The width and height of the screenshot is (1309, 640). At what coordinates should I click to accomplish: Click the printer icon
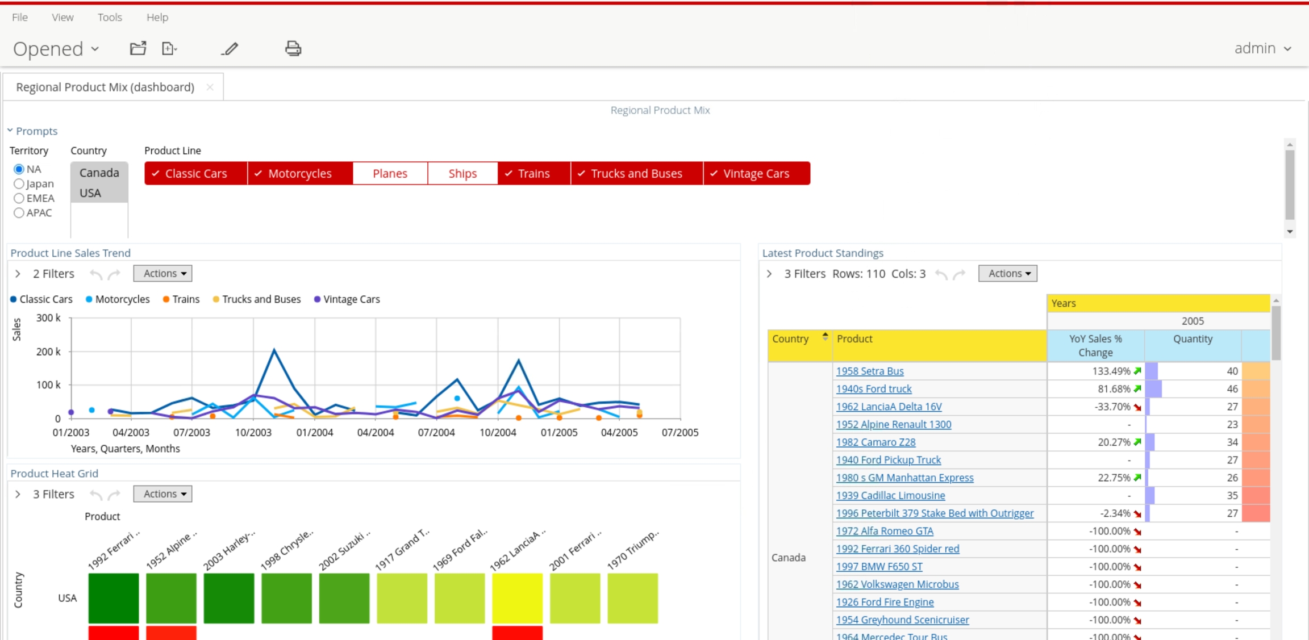click(x=293, y=48)
